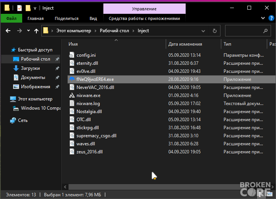Select Рабочий стол in the navigation pane
This screenshot has height=199, width=276.
[31, 59]
